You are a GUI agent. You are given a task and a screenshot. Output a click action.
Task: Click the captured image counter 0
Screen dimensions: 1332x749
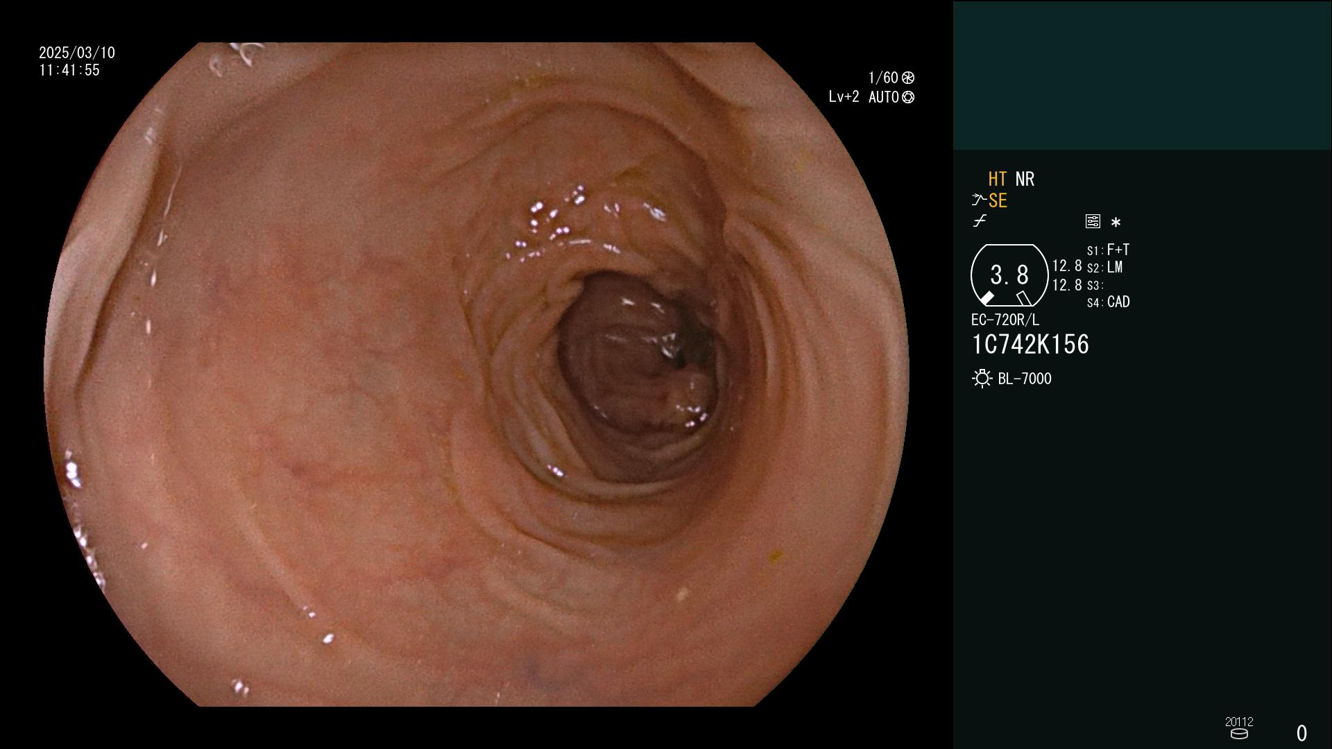1301,733
